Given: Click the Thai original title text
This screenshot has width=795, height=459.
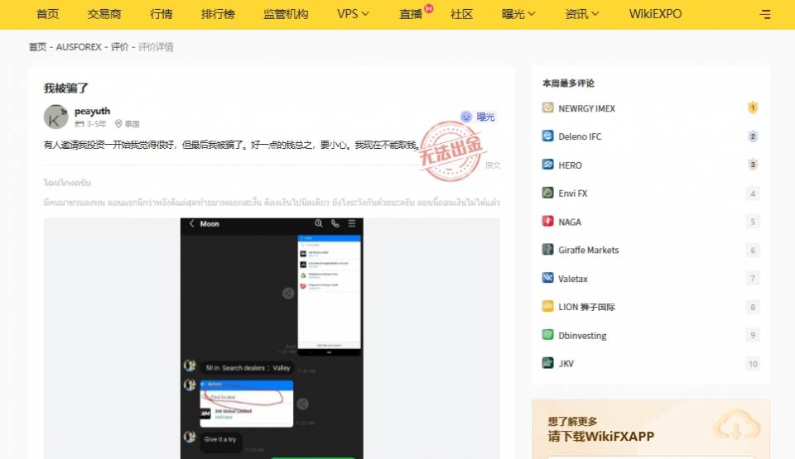Looking at the screenshot, I should pyautogui.click(x=67, y=183).
